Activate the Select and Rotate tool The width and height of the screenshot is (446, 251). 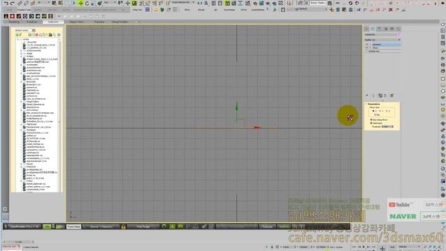point(87,3)
